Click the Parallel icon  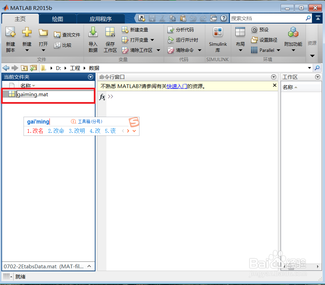click(x=254, y=50)
